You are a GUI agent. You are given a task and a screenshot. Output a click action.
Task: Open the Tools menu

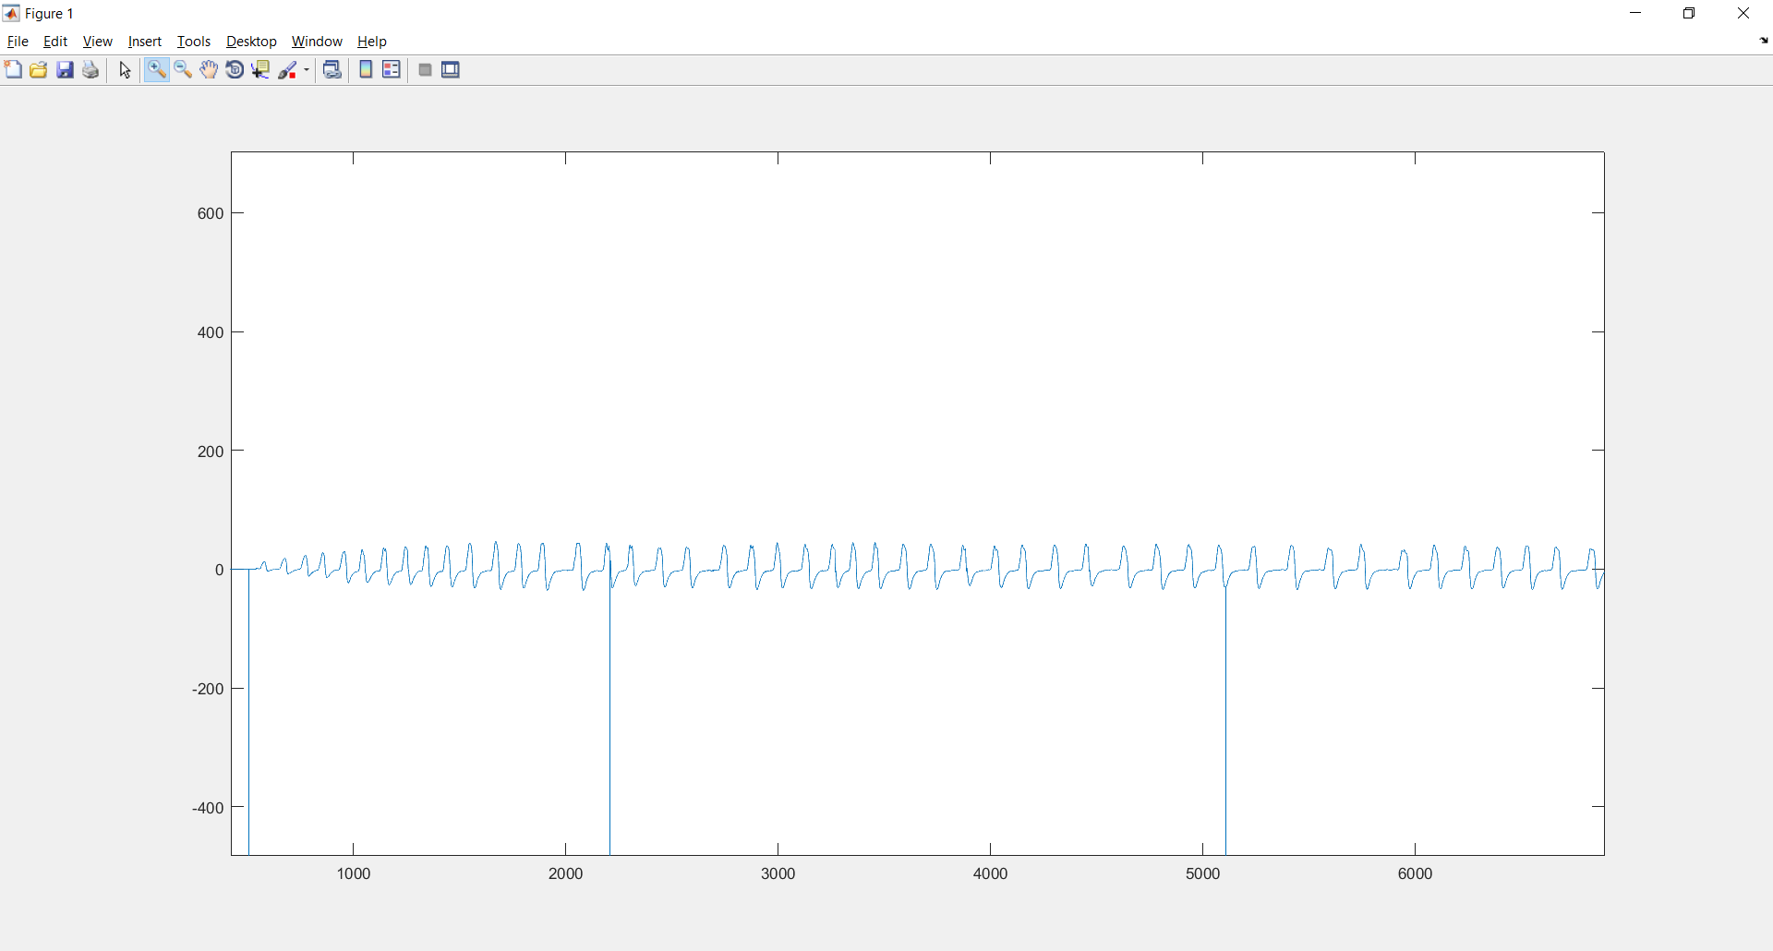[194, 42]
